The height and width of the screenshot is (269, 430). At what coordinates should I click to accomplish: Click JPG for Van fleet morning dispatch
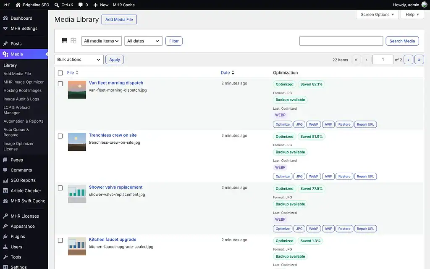pos(299,124)
